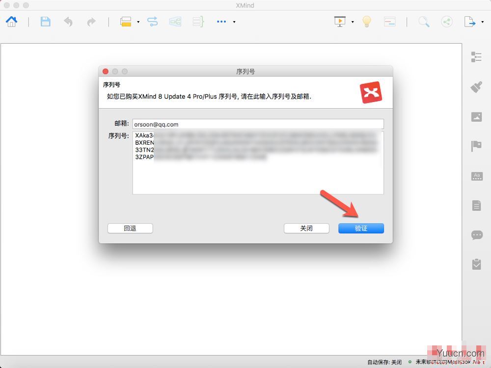Start presentation mode from toolbar
Screen dimensions: 491x368
pyautogui.click(x=340, y=22)
